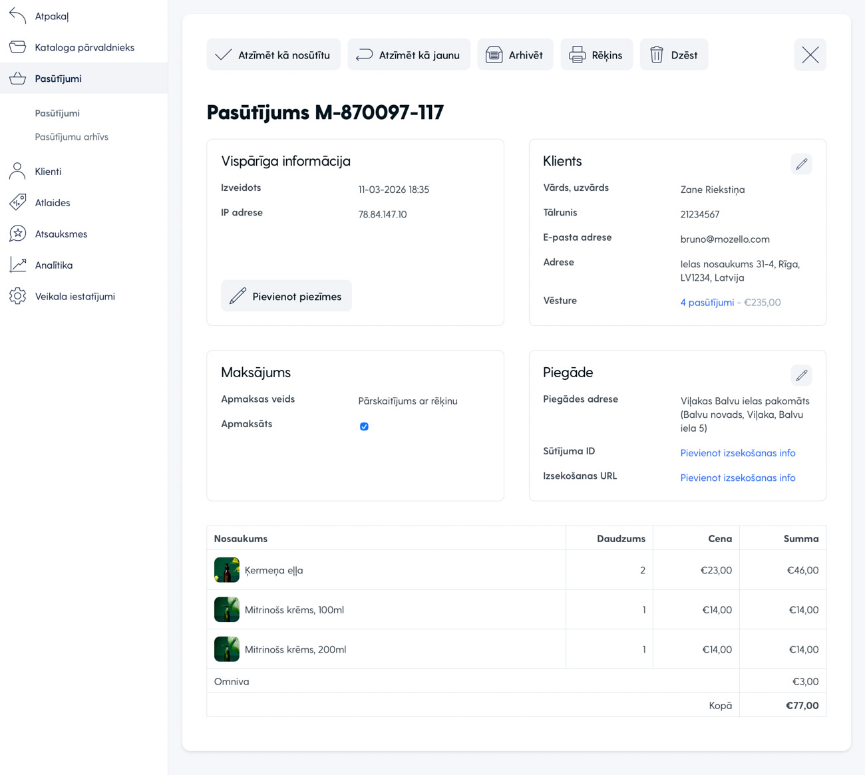Open Atsauksmes star icon in sidebar
This screenshot has width=865, height=775.
(18, 233)
